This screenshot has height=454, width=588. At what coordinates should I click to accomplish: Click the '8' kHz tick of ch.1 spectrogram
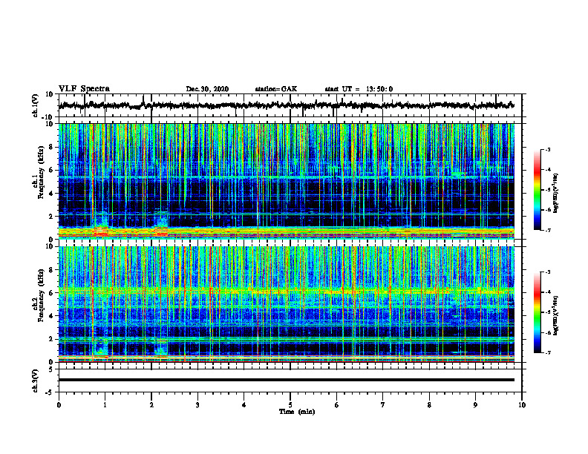(53, 147)
